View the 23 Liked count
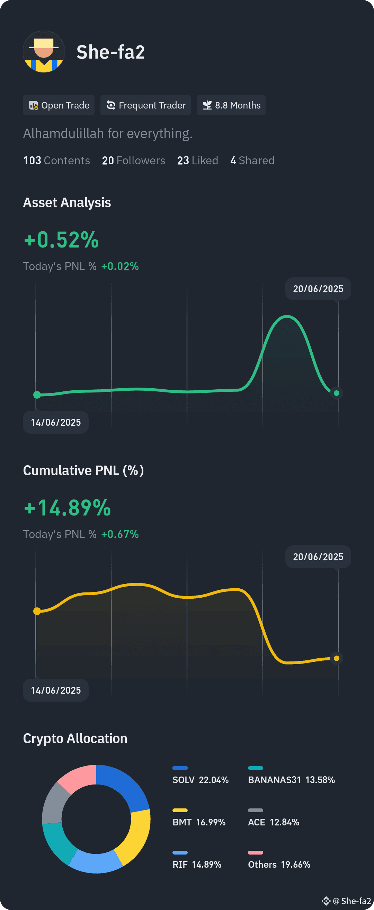This screenshot has width=374, height=910. [x=198, y=161]
